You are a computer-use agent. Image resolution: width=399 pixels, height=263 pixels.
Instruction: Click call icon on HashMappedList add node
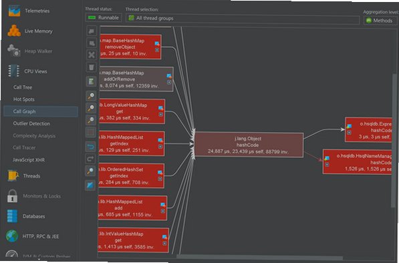click(163, 205)
